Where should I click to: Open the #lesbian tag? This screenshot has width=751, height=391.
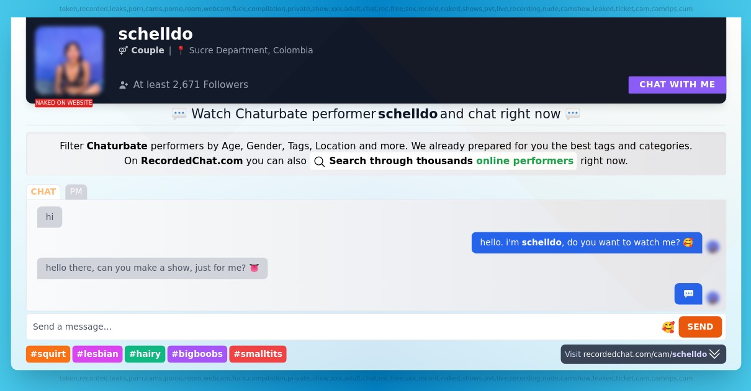tap(97, 354)
